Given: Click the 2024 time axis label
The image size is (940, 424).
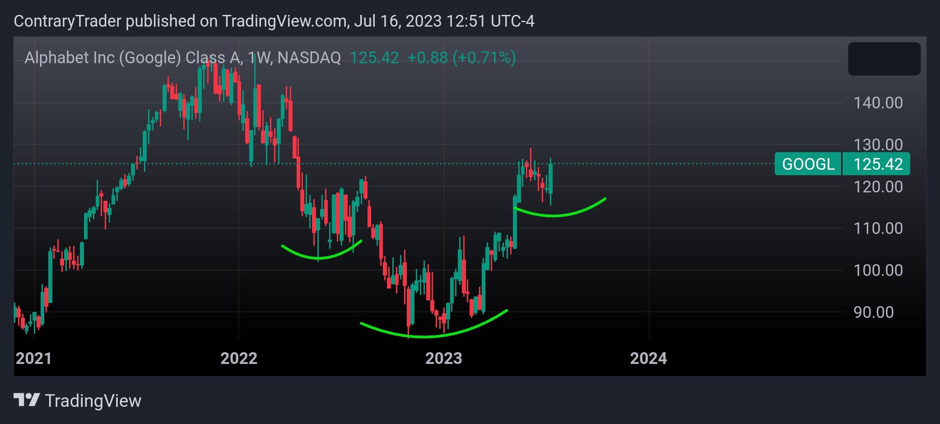Looking at the screenshot, I should [648, 359].
